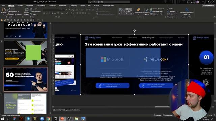Click the notes area placeholder
Viewport: 216px width, 121px height.
(x=66, y=110)
